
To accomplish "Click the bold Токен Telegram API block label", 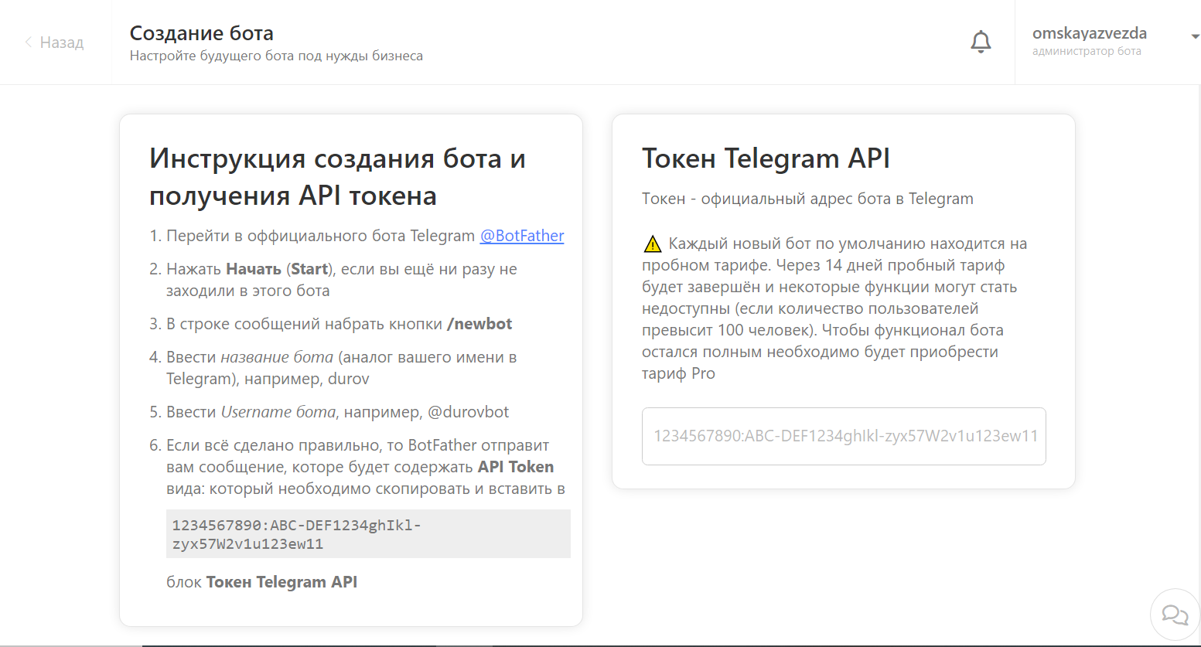I will (281, 582).
